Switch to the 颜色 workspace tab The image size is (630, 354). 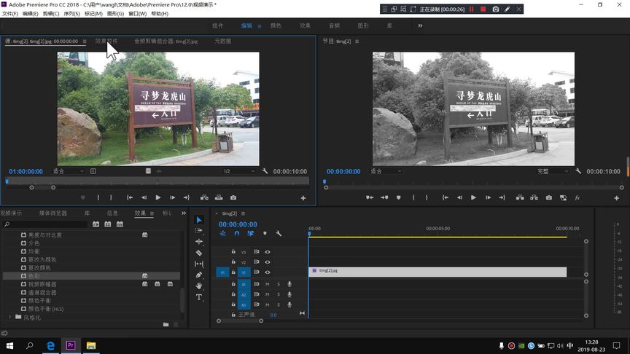tap(276, 25)
